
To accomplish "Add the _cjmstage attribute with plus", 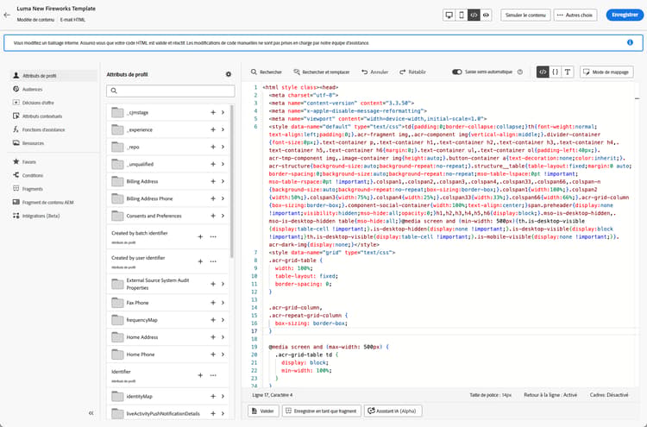I will pos(213,112).
